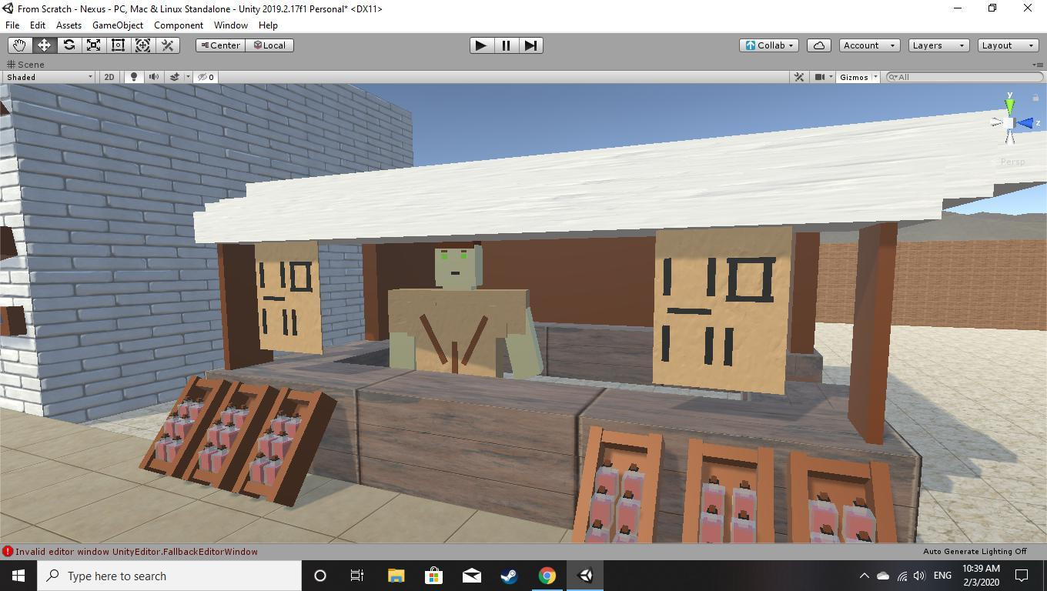Select the Move tool
This screenshot has width=1047, height=591.
point(44,45)
